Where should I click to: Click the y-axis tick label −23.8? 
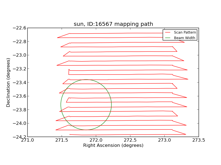19,110
